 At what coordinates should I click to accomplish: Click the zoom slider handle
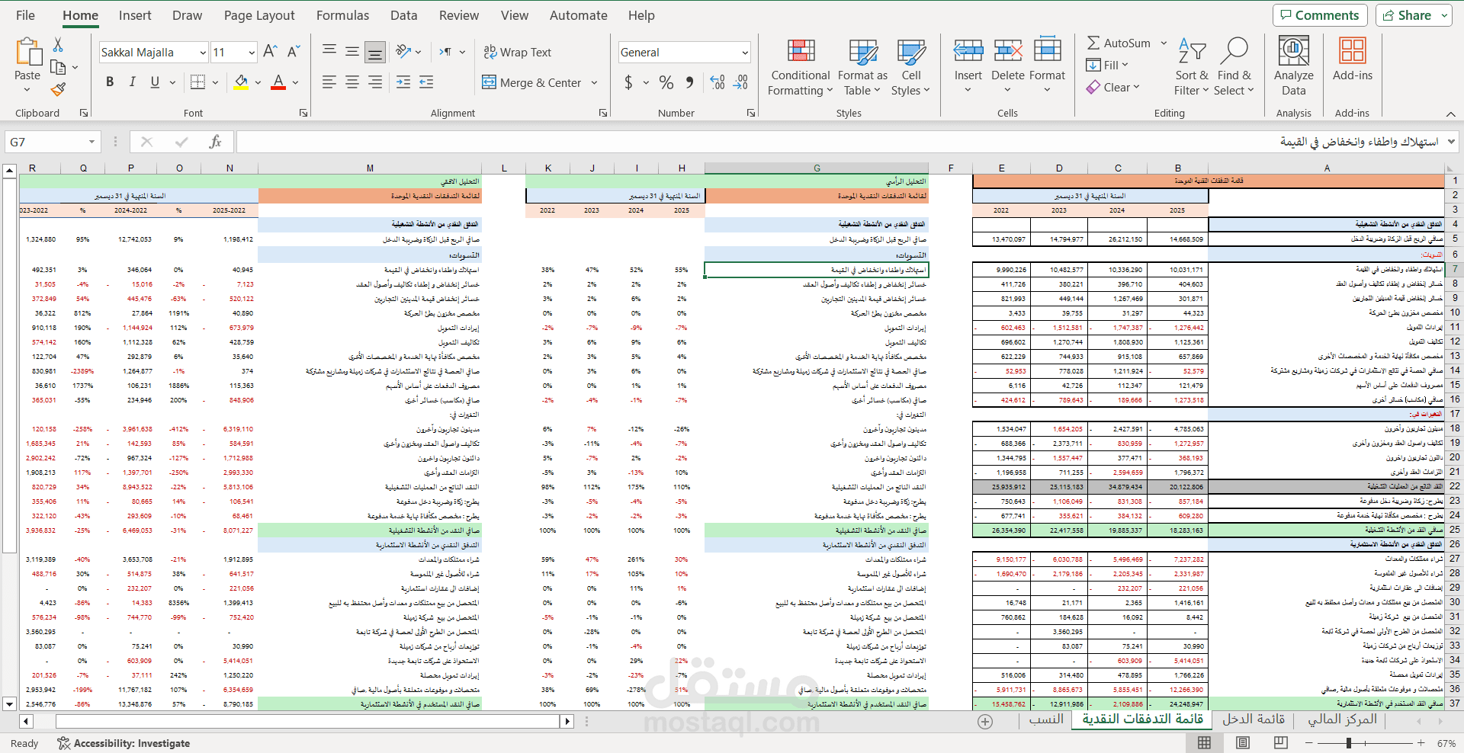[1349, 742]
